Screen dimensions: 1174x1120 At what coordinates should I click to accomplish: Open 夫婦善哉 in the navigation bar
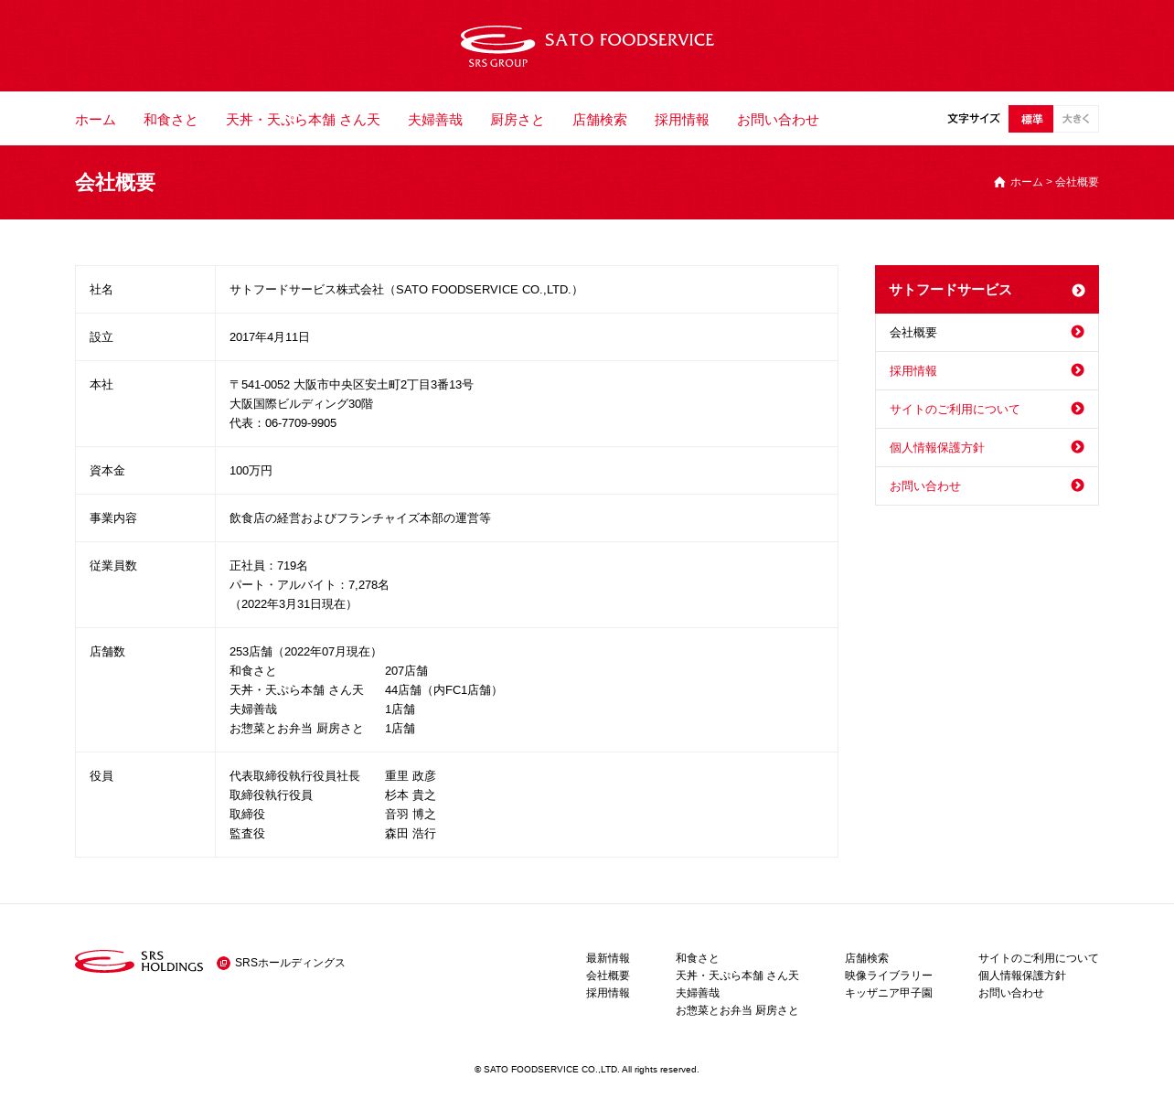point(435,120)
